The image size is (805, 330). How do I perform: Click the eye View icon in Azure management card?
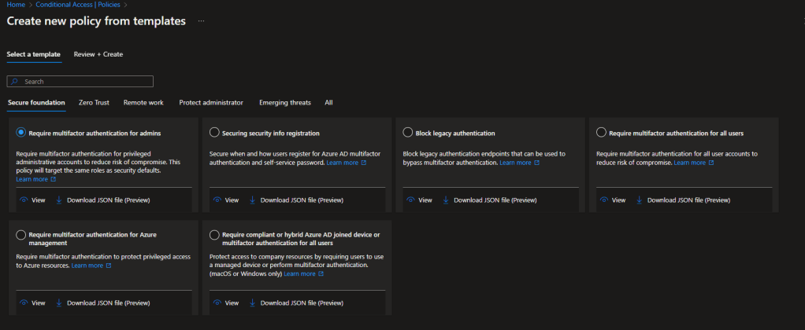(x=21, y=302)
